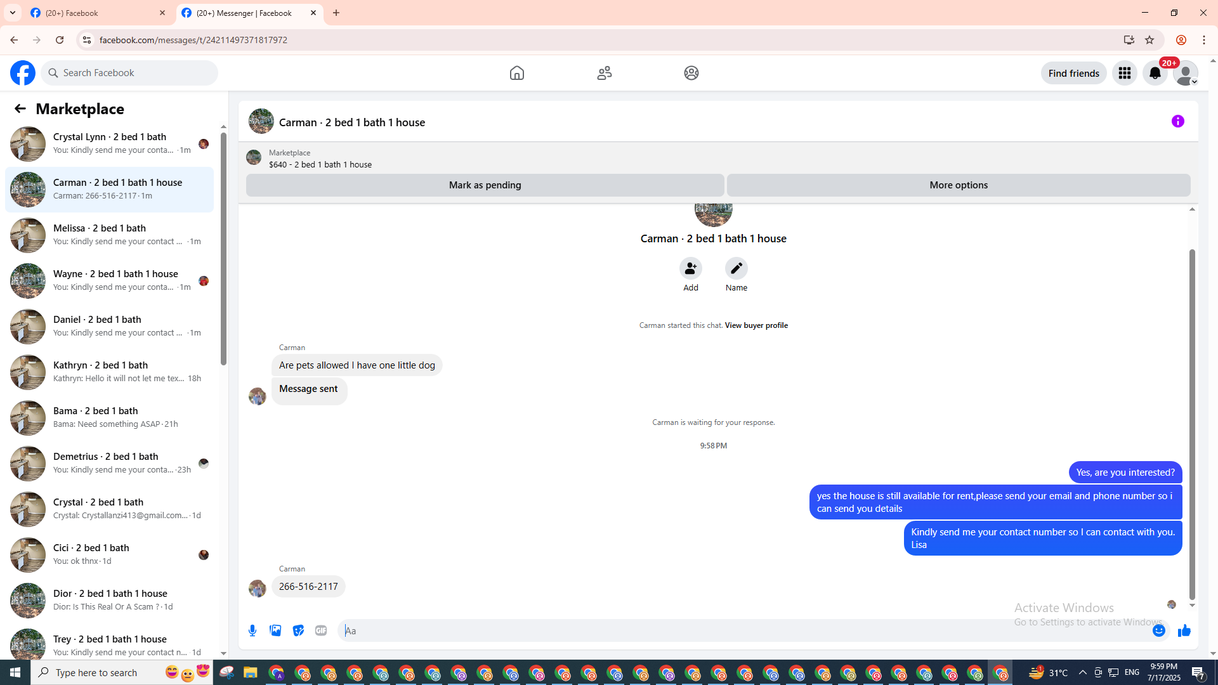Open the taskbar clock and date
The height and width of the screenshot is (685, 1218).
pyautogui.click(x=1163, y=672)
